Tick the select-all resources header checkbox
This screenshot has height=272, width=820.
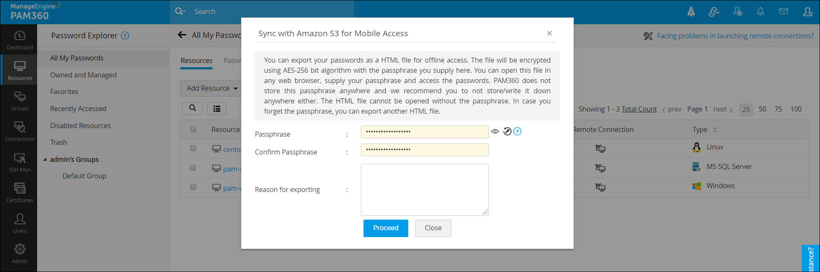[193, 129]
